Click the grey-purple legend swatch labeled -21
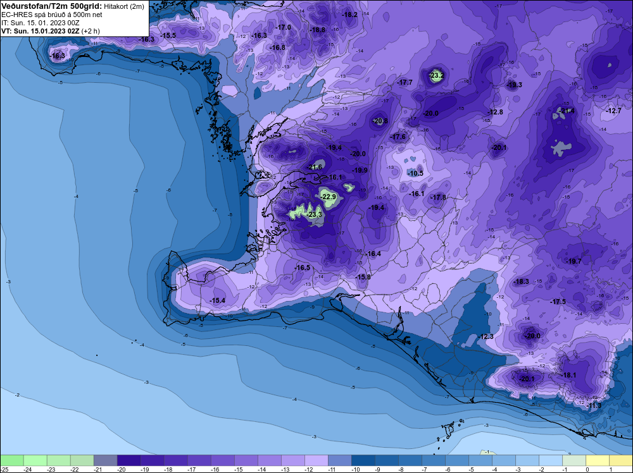The image size is (633, 473). pyautogui.click(x=105, y=460)
